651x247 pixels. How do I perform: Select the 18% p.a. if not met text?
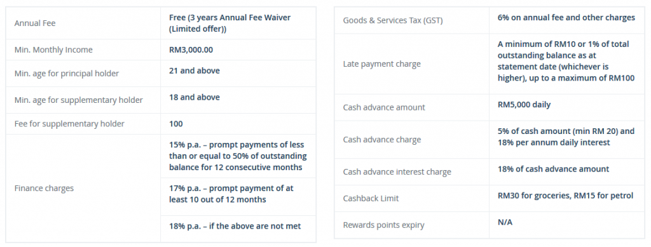[235, 226]
